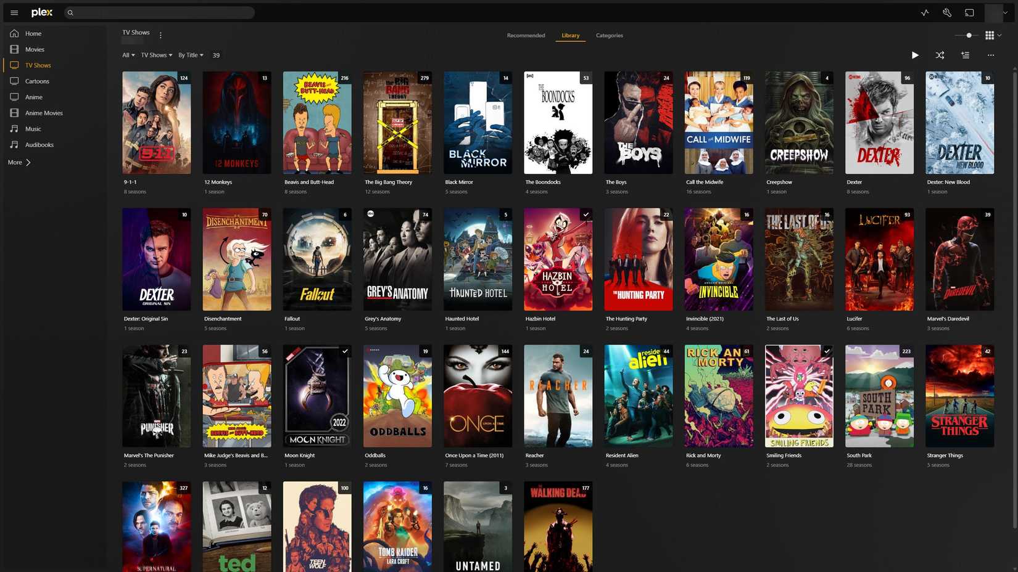Open the TV Shows type dropdown
Image resolution: width=1018 pixels, height=572 pixels.
[157, 55]
